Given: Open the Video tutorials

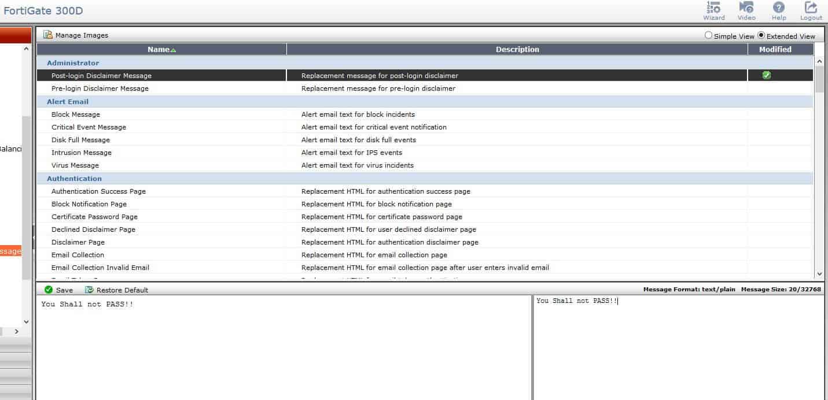Looking at the screenshot, I should point(746,10).
